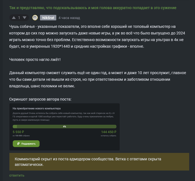Click the hidden comment moderator notice
Viewport: 195px width, 181px height.
click(x=99, y=162)
